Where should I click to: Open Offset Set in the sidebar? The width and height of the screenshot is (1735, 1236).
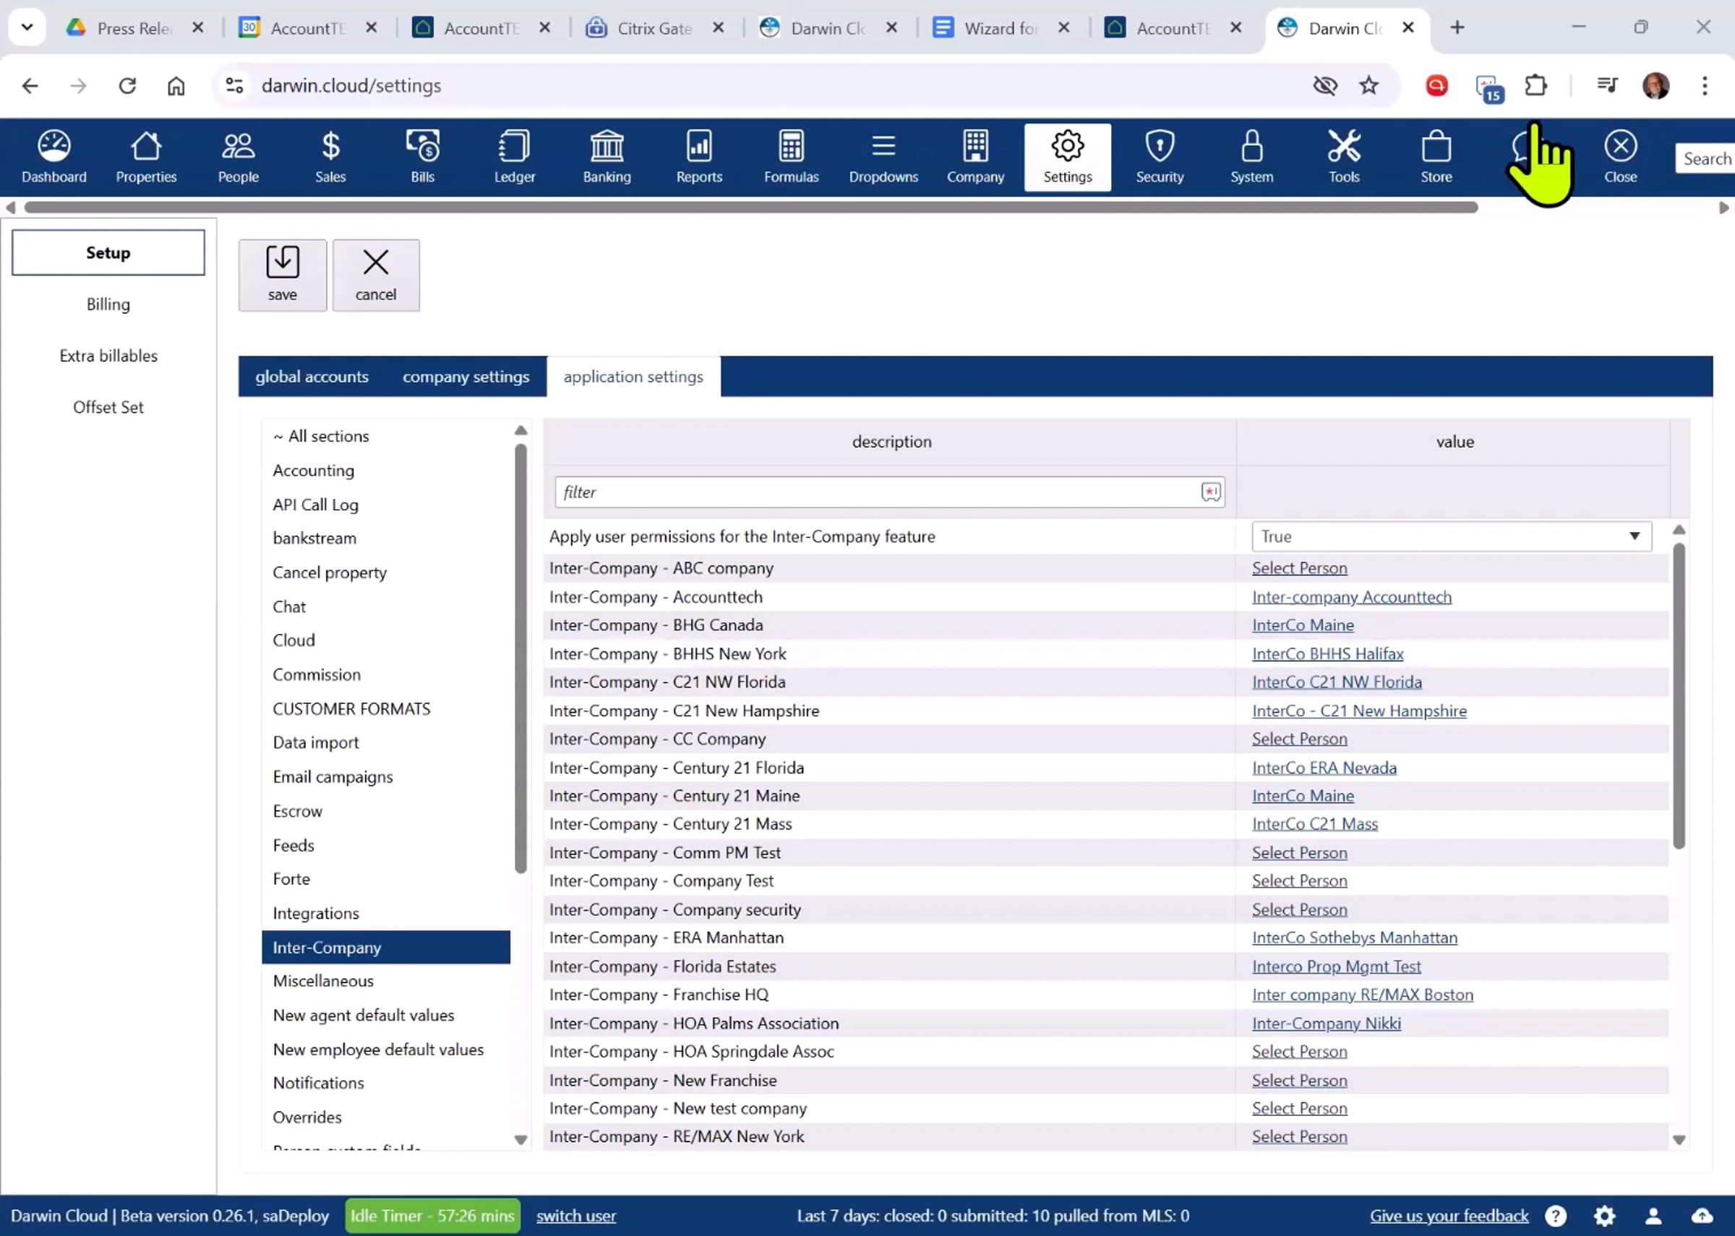tap(108, 407)
